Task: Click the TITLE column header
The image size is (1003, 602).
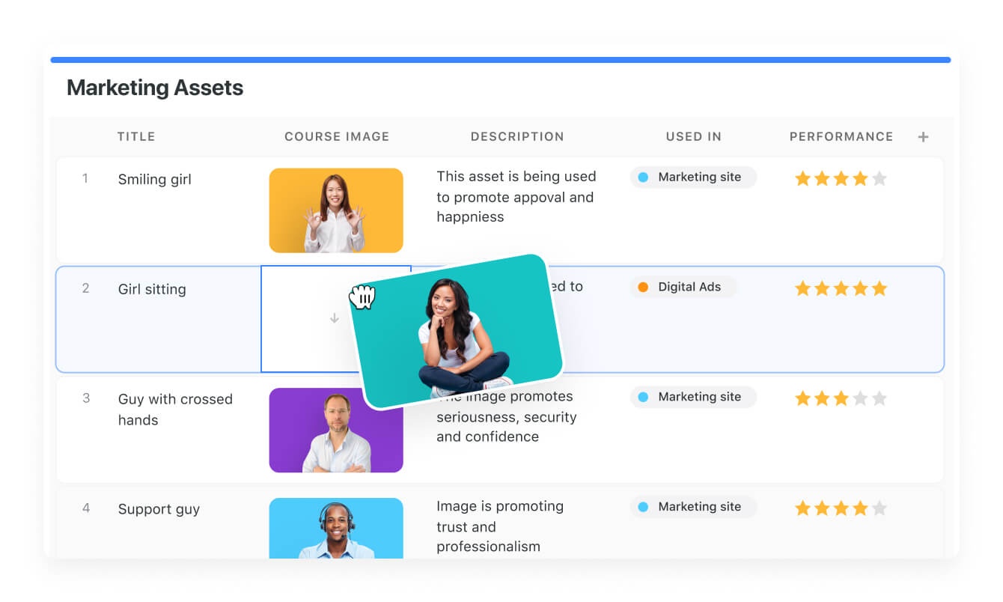Action: [136, 137]
